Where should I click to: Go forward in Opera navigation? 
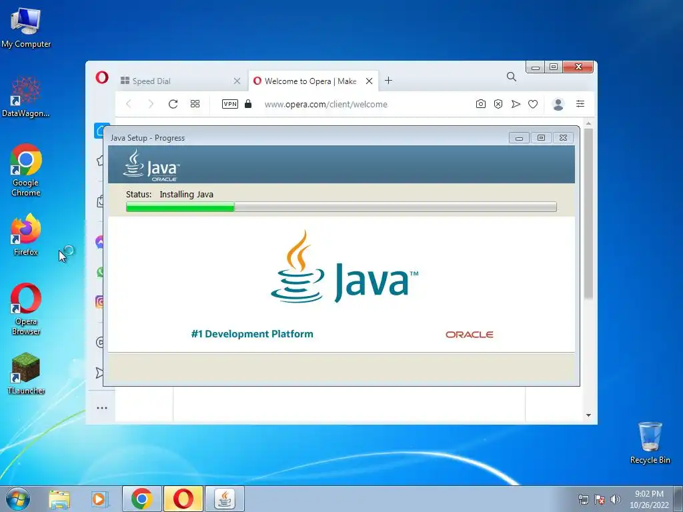click(151, 103)
